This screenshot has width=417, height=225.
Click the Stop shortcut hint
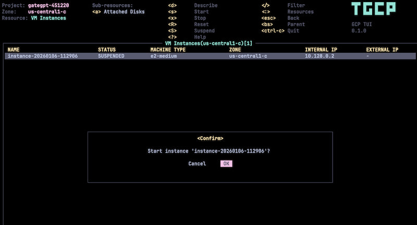click(x=200, y=18)
